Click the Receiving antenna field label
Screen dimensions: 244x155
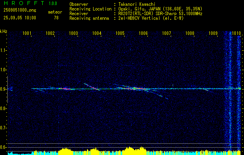tap(89, 18)
